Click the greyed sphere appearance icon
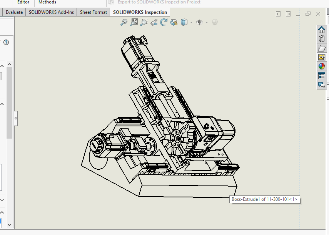The height and width of the screenshot is (235, 329). click(215, 22)
